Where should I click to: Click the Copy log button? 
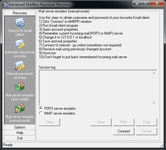click(x=147, y=122)
